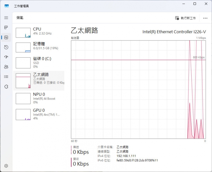Image resolution: width=212 pixels, height=172 pixels.
Task: Open the three-dot more options menu
Action: [205, 18]
